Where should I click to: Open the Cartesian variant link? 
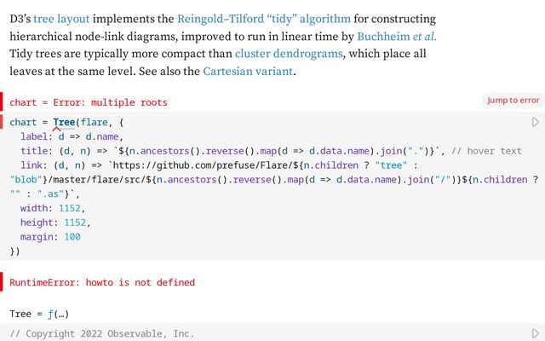tap(247, 72)
